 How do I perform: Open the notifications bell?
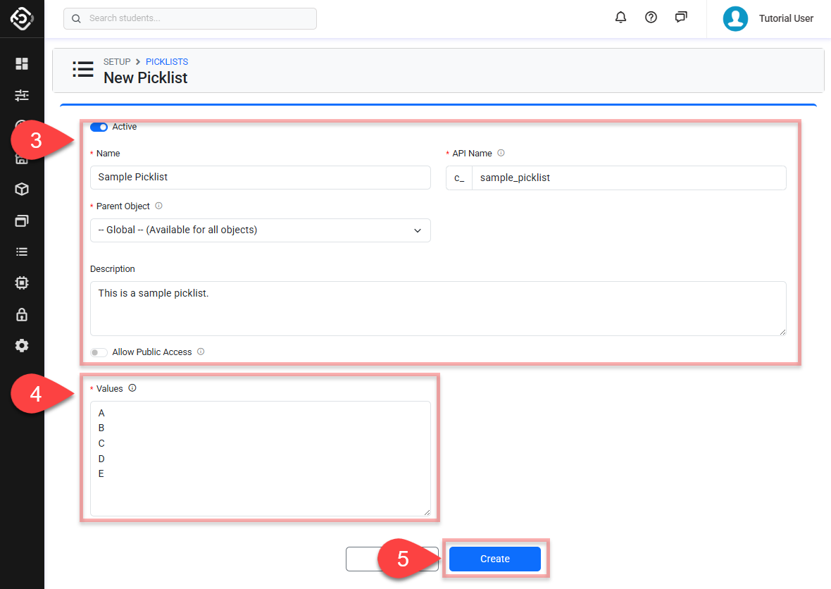click(x=620, y=18)
